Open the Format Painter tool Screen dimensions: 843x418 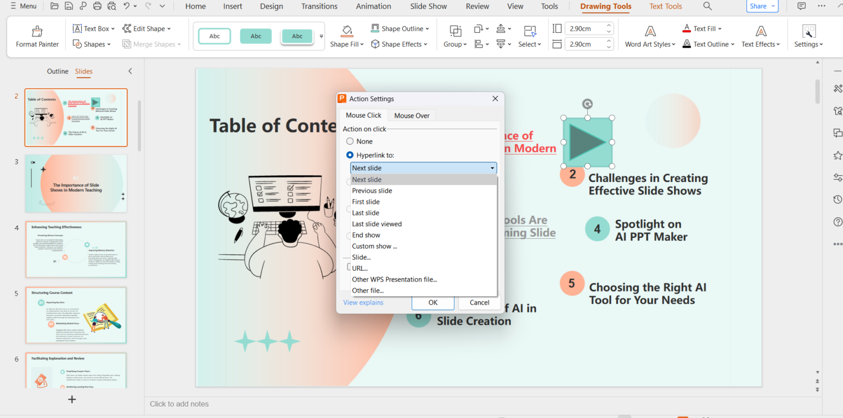tap(36, 36)
